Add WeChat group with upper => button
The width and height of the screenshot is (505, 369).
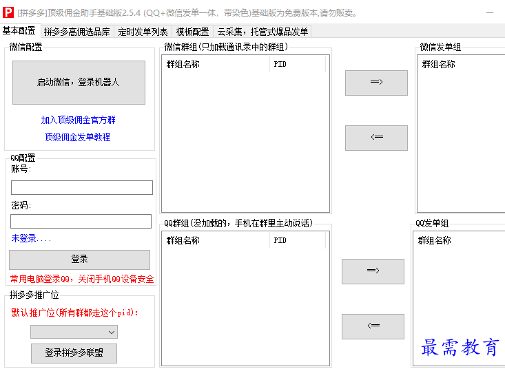pos(376,83)
